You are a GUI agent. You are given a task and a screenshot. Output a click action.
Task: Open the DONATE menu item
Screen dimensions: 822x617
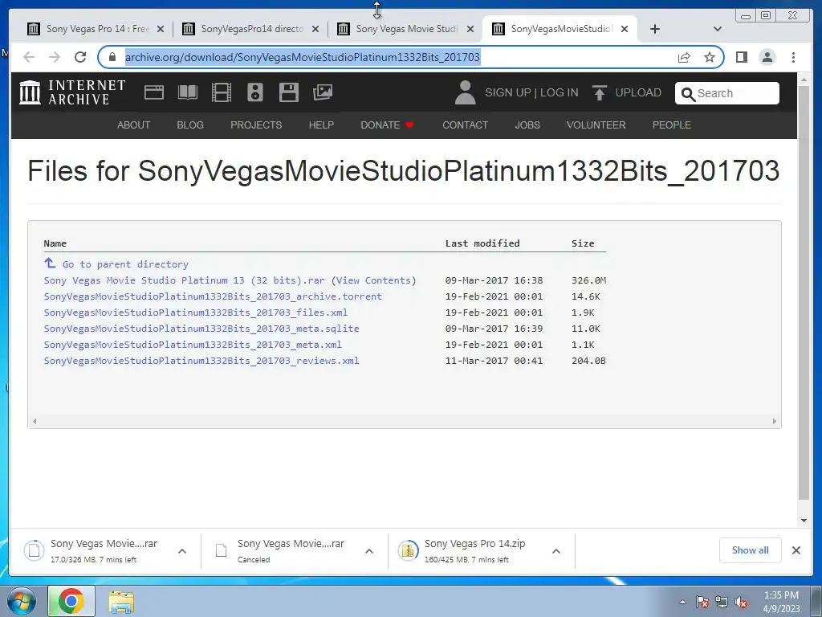click(x=387, y=125)
